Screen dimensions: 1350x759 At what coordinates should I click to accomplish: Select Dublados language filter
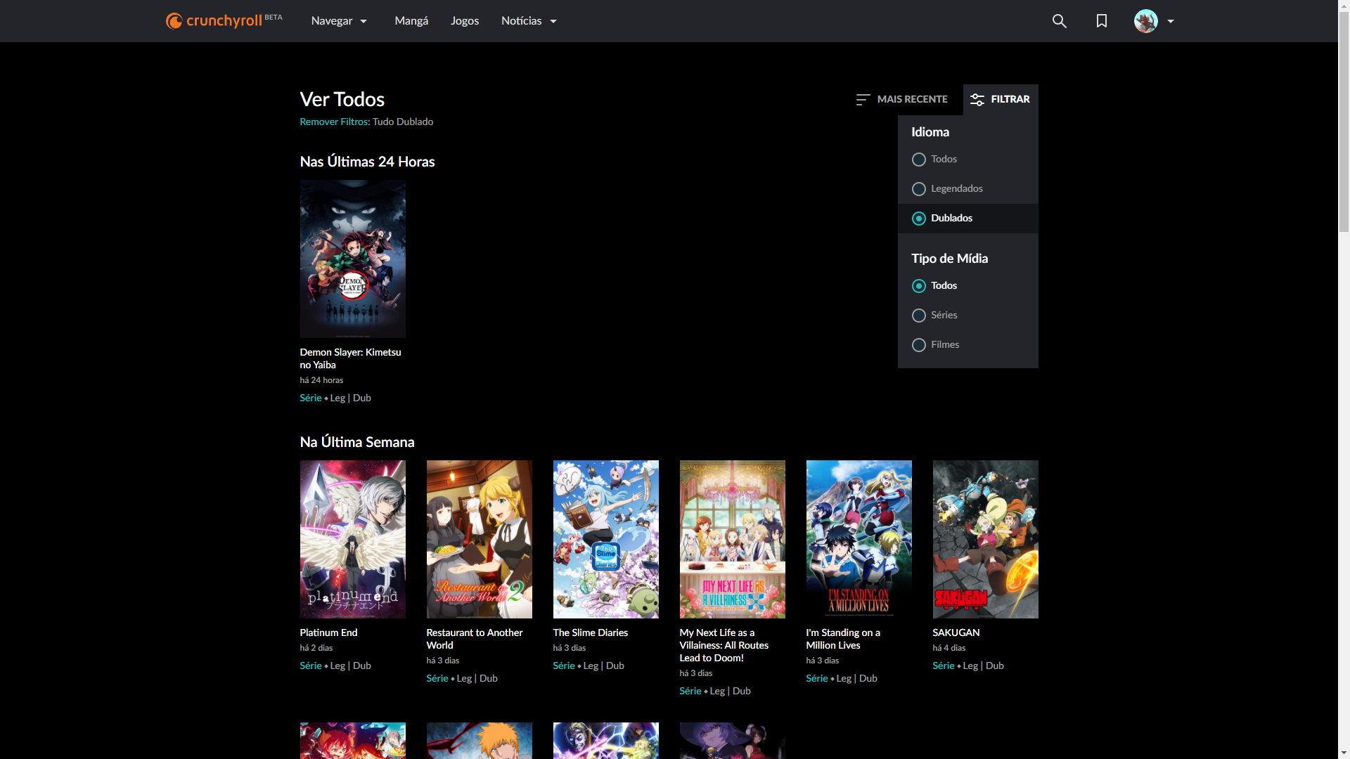[968, 219]
